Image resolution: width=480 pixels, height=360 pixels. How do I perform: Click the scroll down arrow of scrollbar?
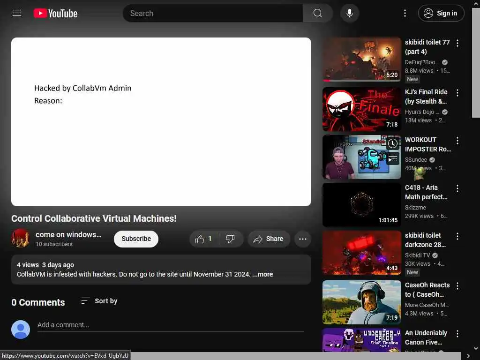[x=476, y=348]
